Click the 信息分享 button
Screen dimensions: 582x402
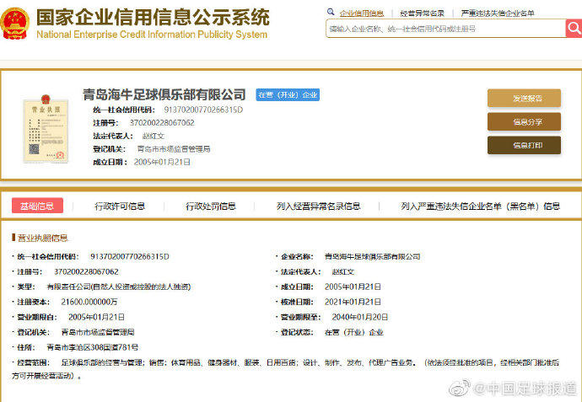tap(524, 121)
